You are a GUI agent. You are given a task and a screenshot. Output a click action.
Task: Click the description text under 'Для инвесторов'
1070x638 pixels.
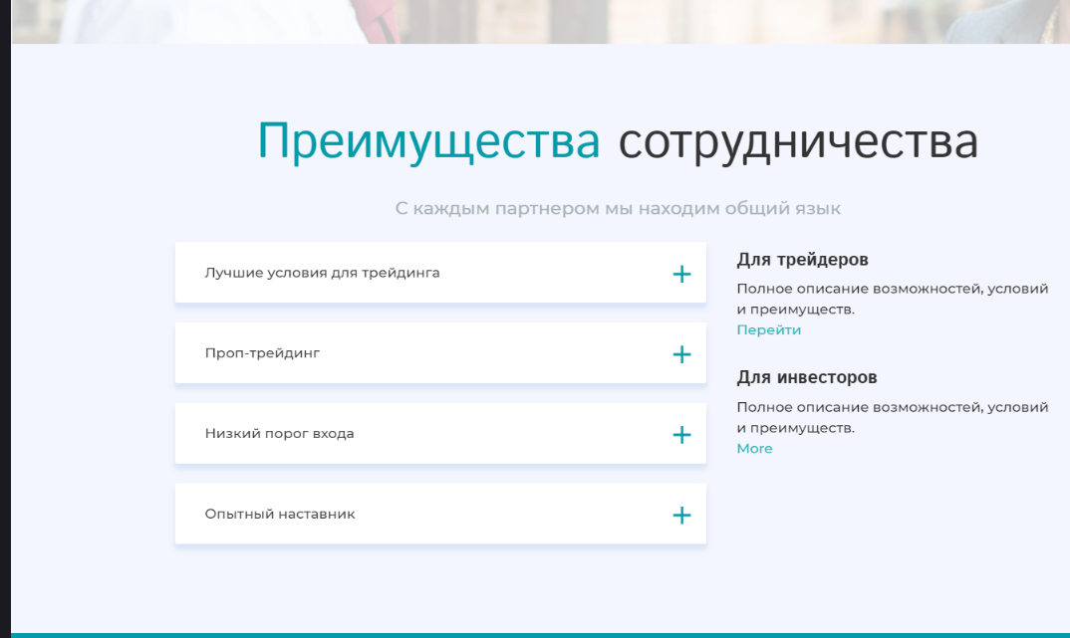pyautogui.click(x=892, y=417)
